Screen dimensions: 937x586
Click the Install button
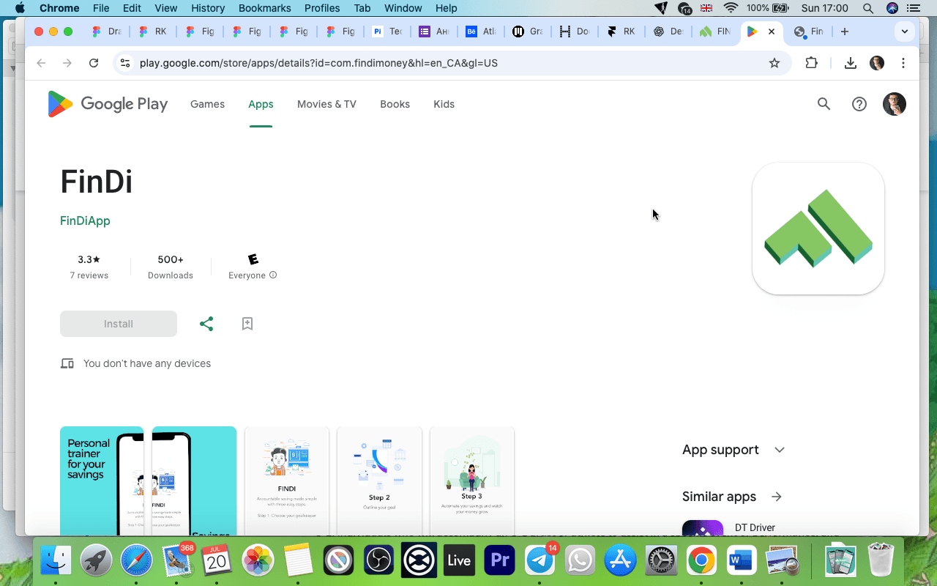[x=119, y=324]
